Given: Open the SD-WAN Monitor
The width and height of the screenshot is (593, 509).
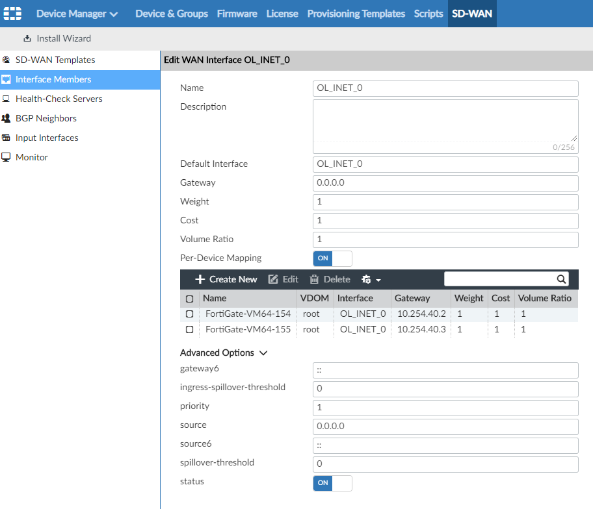Looking at the screenshot, I should 31,156.
